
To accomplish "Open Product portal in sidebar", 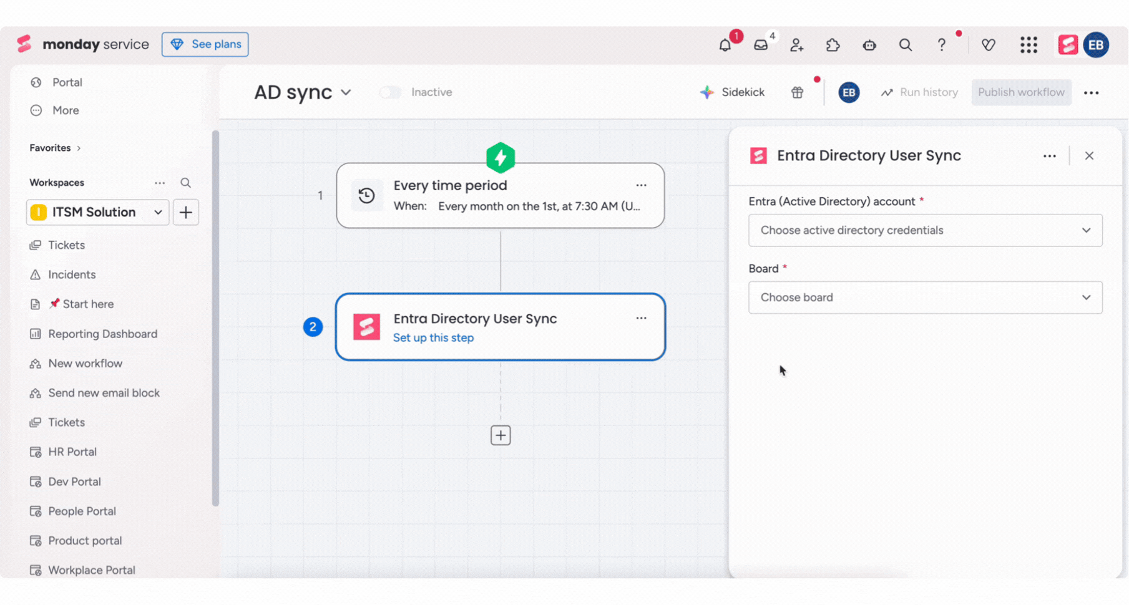I will tap(85, 541).
